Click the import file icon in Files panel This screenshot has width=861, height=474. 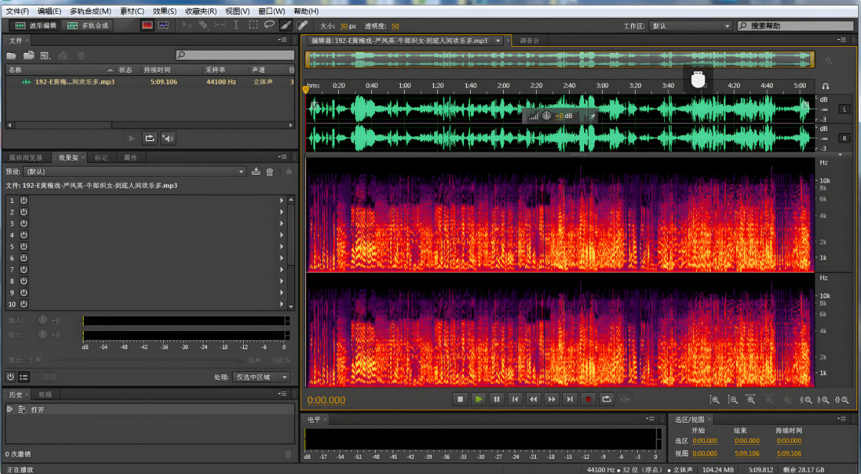(28, 55)
